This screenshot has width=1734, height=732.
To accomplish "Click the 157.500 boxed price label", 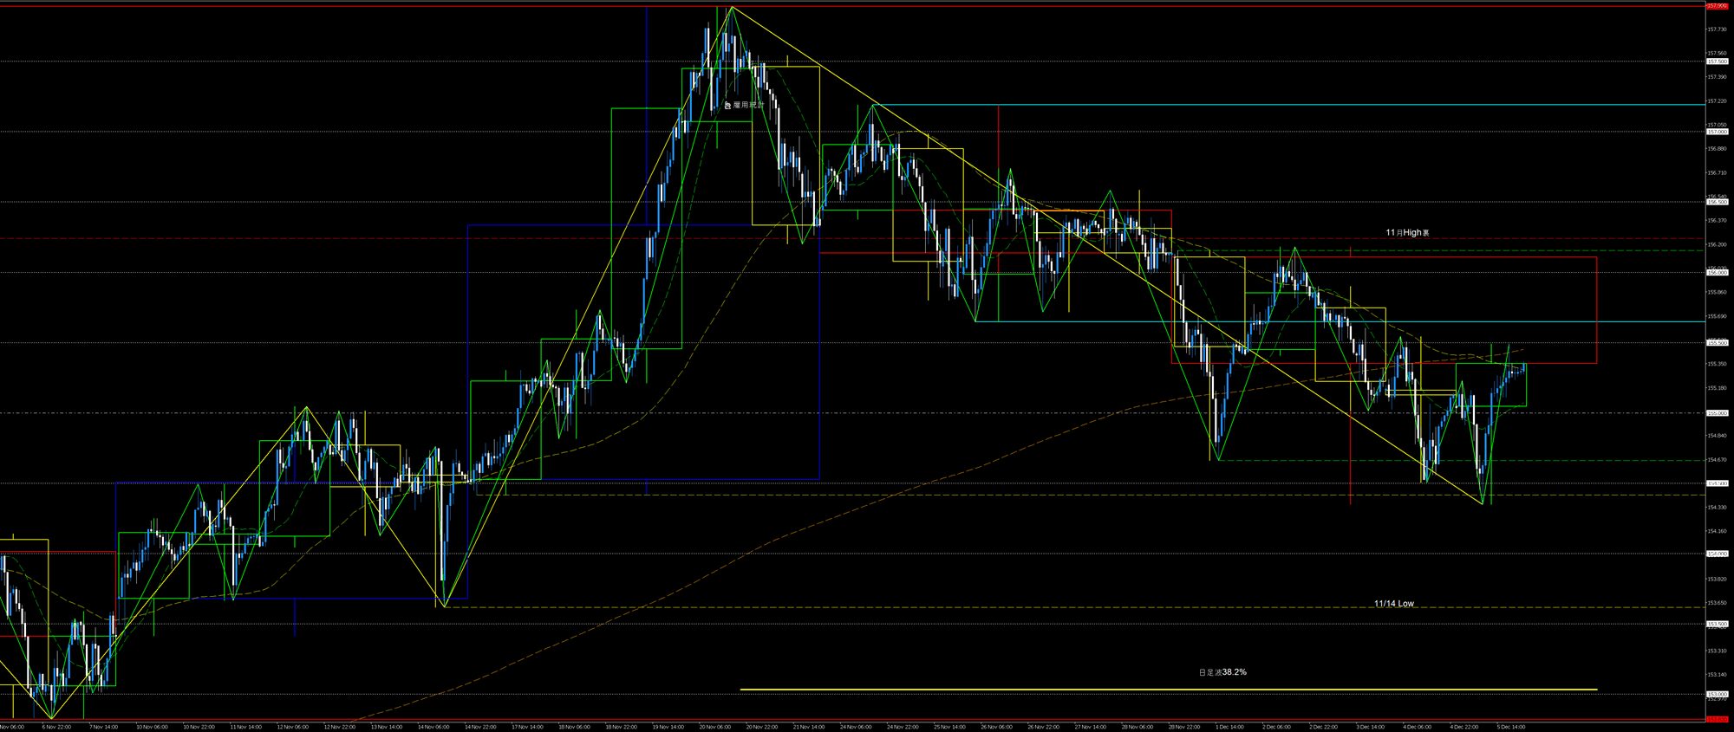I will coord(1716,62).
